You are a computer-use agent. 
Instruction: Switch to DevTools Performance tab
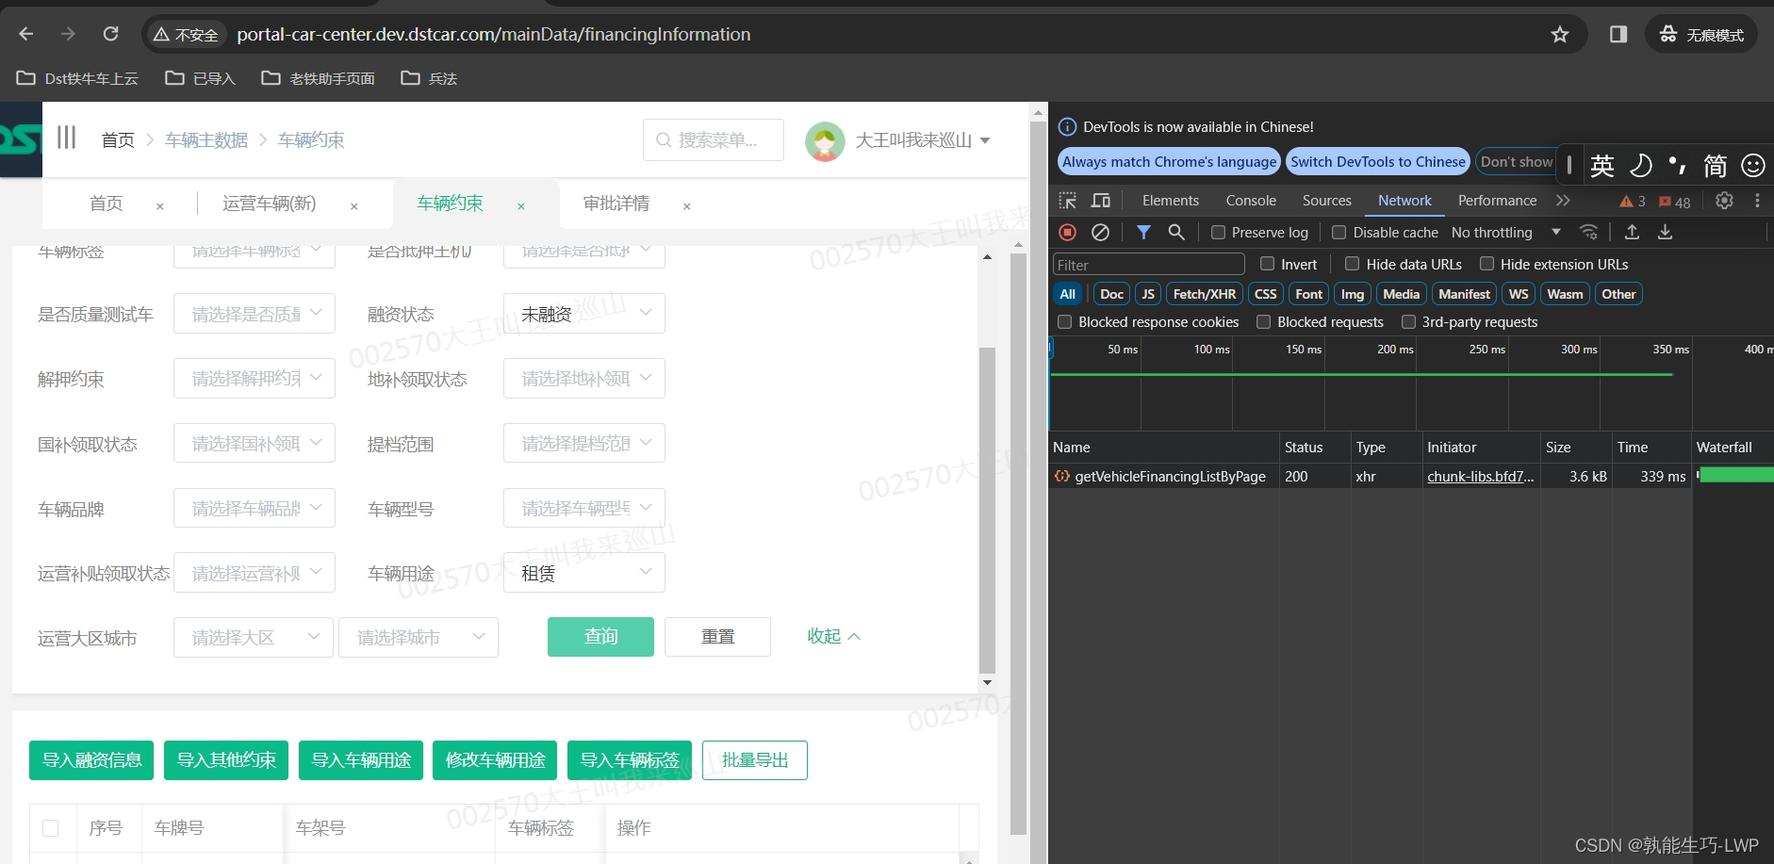(1497, 201)
